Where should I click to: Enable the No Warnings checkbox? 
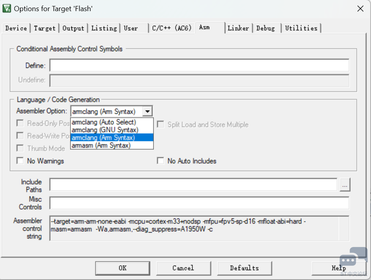(20, 161)
